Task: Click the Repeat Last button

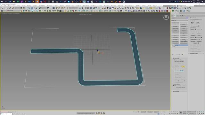Action: (196, 19)
